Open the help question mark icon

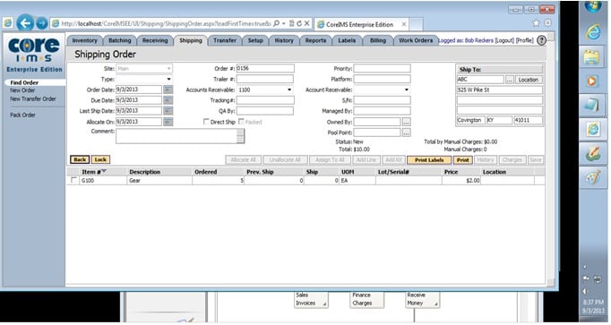[542, 40]
